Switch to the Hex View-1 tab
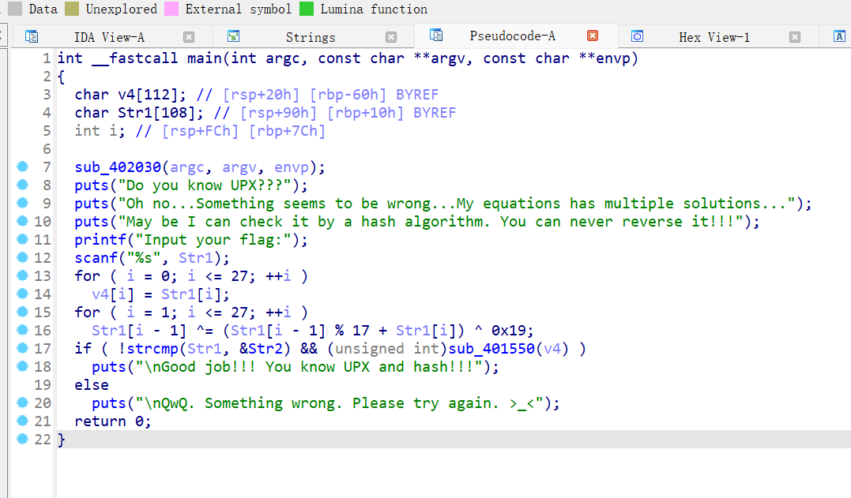The height and width of the screenshot is (498, 851). tap(714, 37)
